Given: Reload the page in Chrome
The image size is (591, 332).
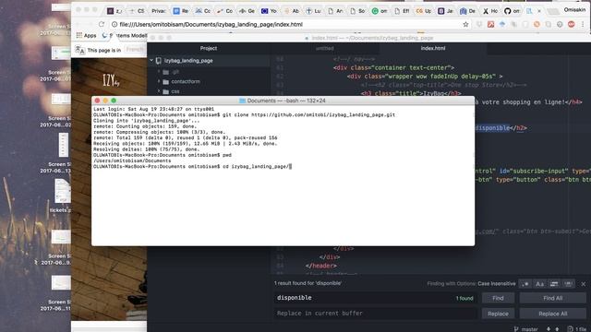Looking at the screenshot, I should click(102, 24).
